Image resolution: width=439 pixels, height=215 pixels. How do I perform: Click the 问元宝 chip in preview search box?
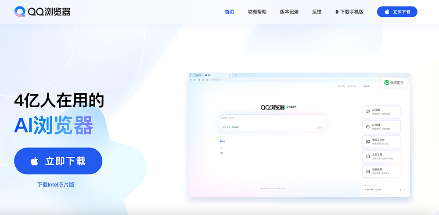pos(236,127)
